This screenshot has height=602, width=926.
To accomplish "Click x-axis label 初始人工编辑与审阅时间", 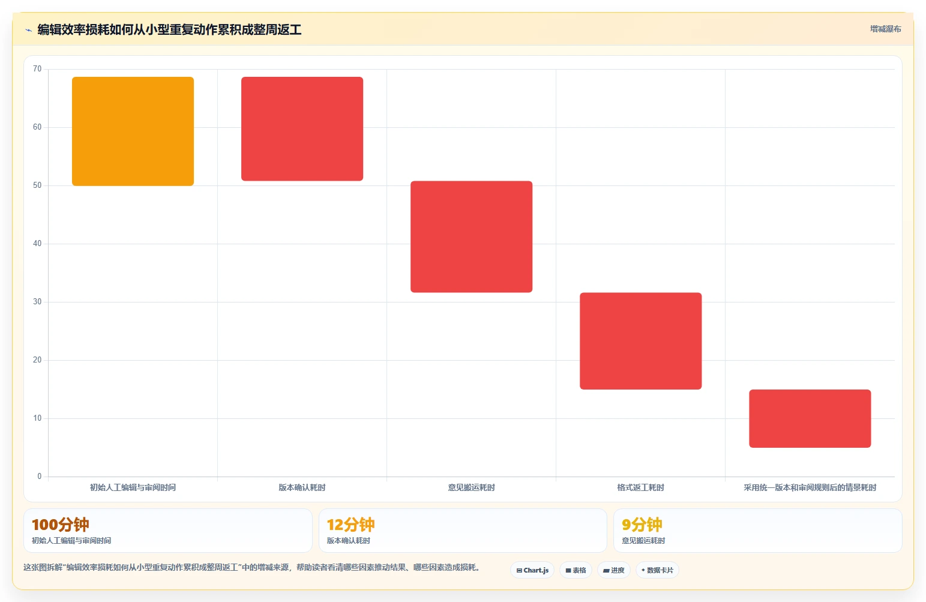I will pos(133,487).
